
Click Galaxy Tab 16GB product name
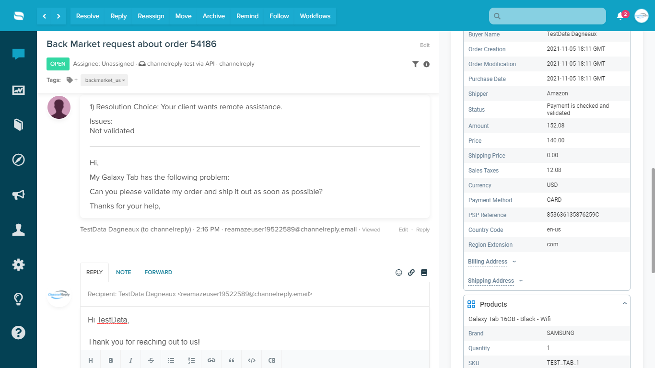(509, 319)
